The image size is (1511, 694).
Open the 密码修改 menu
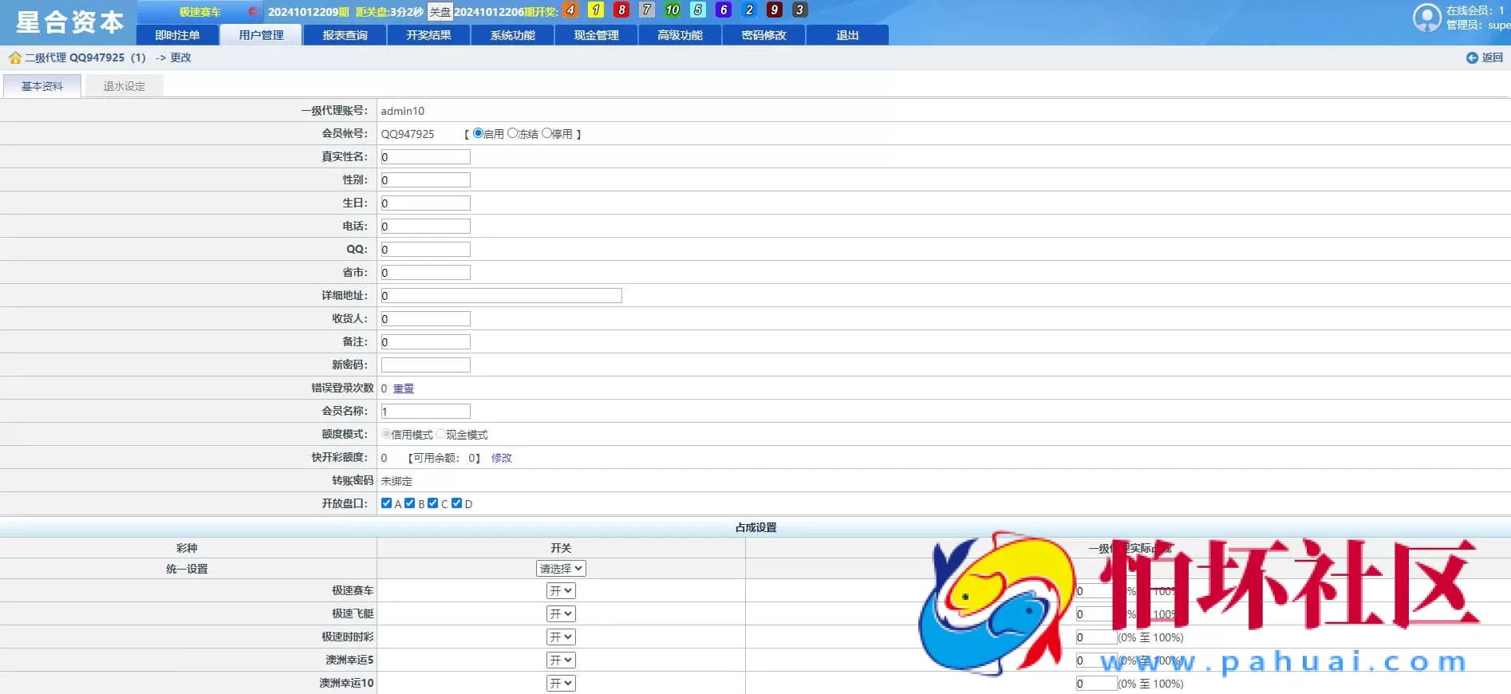[x=764, y=35]
